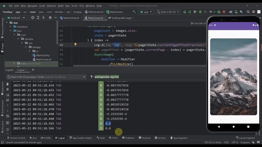The image size is (262, 147).
Task: Collapse the java folder
Action: (x=11, y=31)
